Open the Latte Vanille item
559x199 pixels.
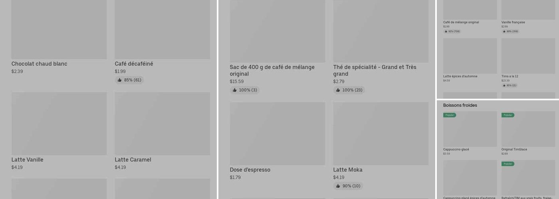[27, 160]
